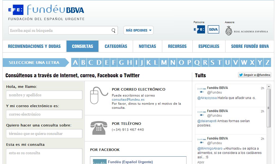280x164 pixels.
Task: Select letter R in the alphabet bar
Action: pyautogui.click(x=205, y=63)
